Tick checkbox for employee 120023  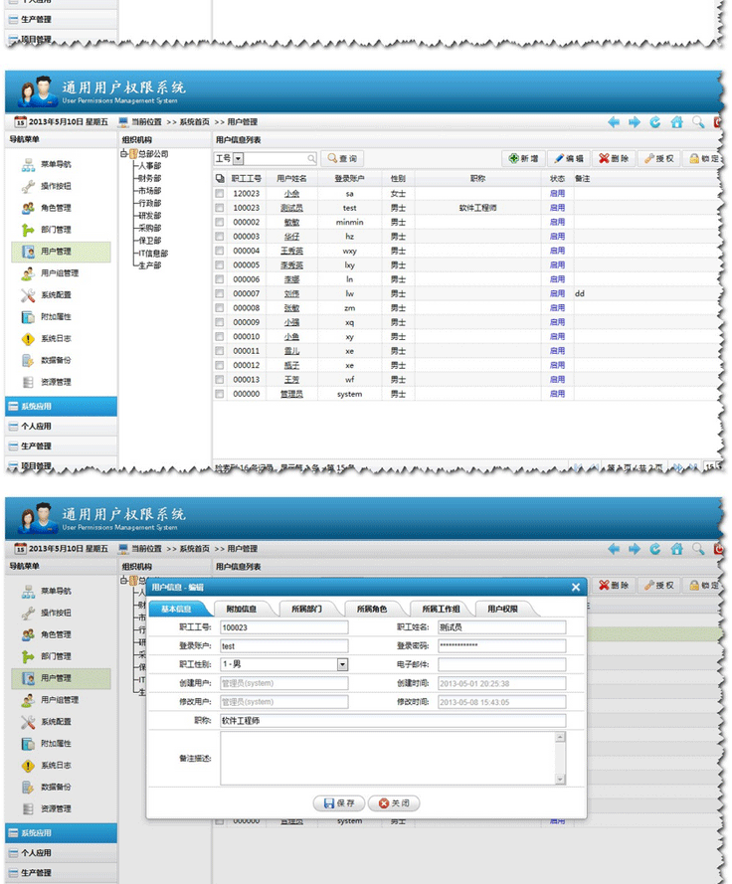(220, 193)
